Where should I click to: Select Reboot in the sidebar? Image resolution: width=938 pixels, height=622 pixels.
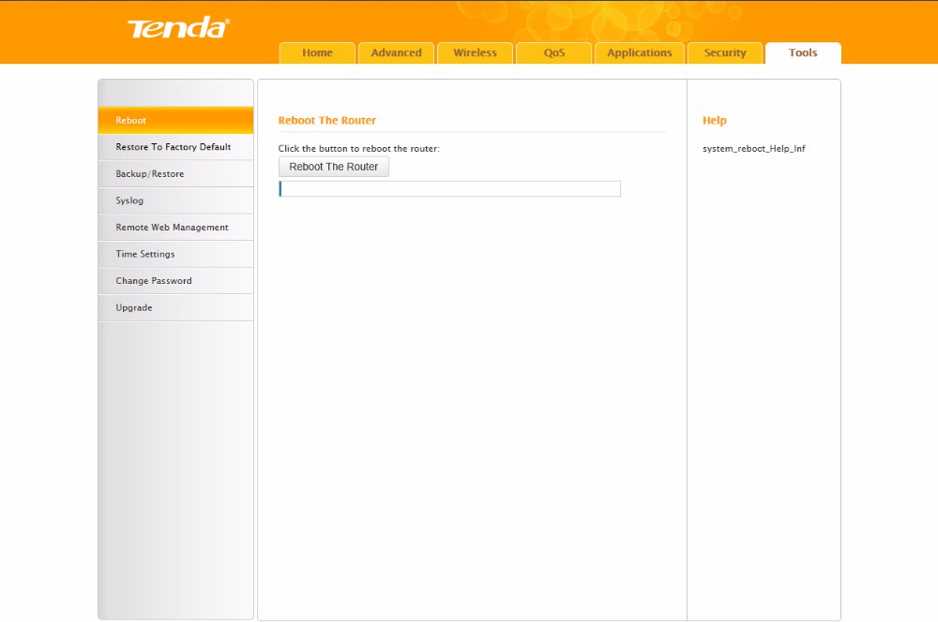pyautogui.click(x=175, y=121)
